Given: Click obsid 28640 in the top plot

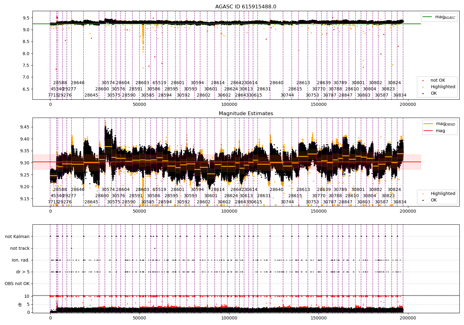Looking at the screenshot, I should tap(277, 83).
